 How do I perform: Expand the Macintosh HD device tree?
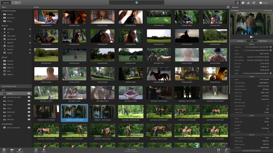pyautogui.click(x=2, y=39)
